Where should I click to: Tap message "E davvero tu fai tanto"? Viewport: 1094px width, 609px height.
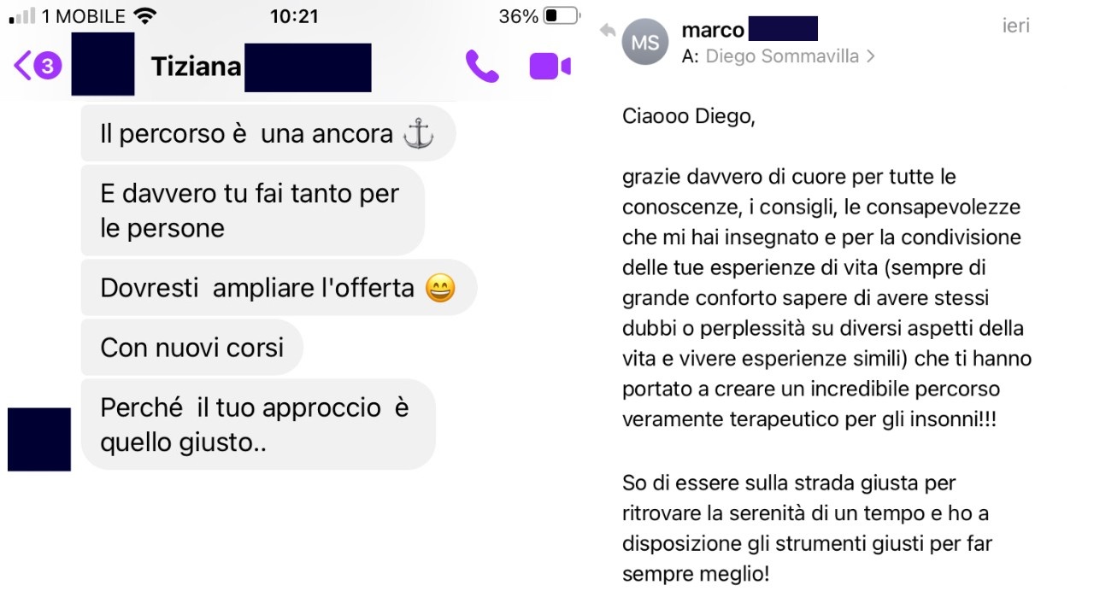click(x=253, y=210)
